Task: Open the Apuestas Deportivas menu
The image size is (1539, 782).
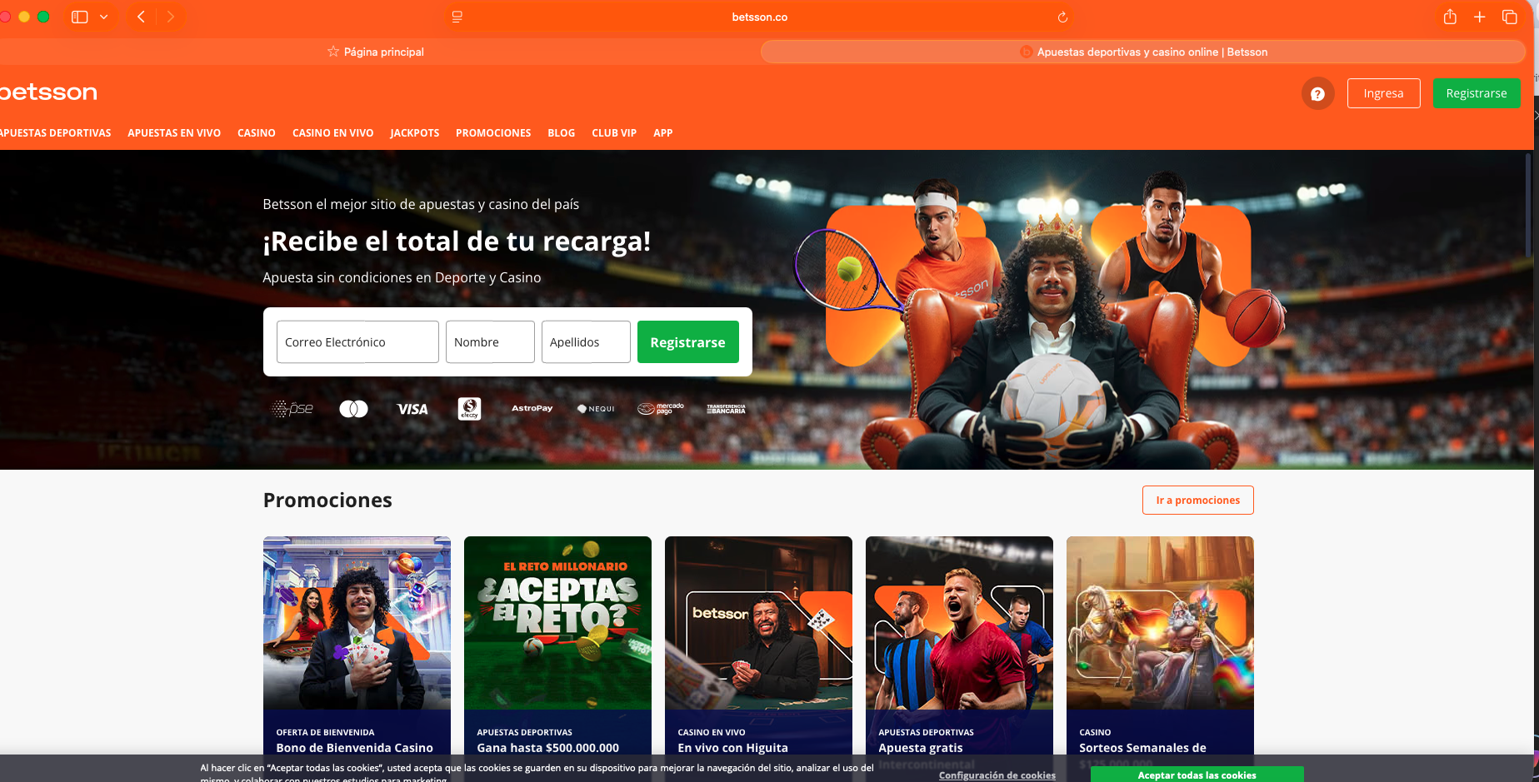Action: pos(55,133)
